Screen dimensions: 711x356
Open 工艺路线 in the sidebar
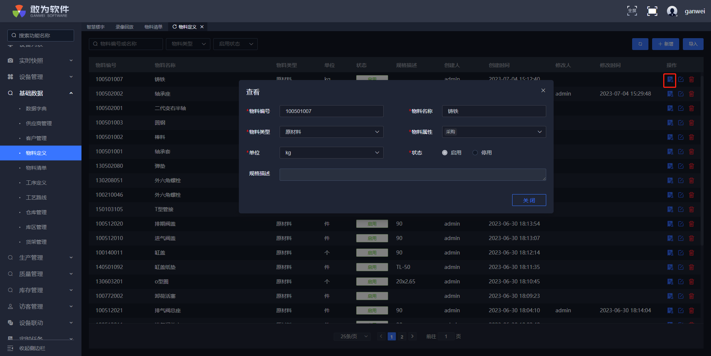point(36,198)
